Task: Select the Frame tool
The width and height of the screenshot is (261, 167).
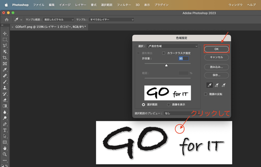Action: coord(5,63)
